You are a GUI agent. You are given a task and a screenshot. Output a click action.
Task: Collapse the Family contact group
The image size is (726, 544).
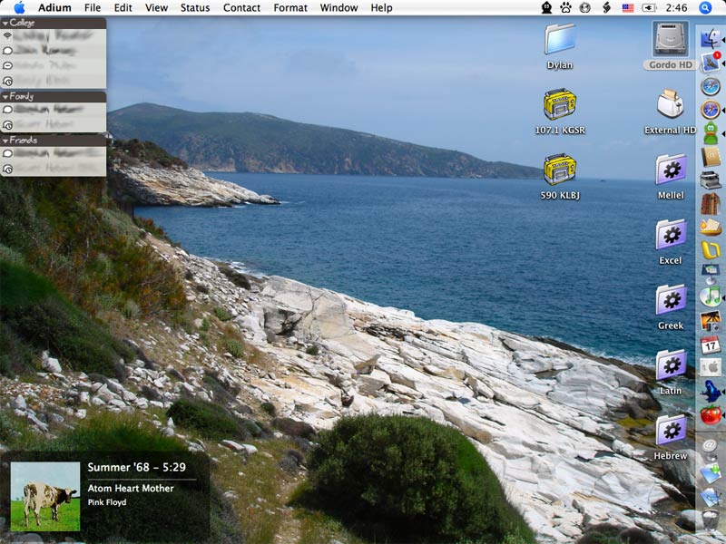[x=5, y=96]
